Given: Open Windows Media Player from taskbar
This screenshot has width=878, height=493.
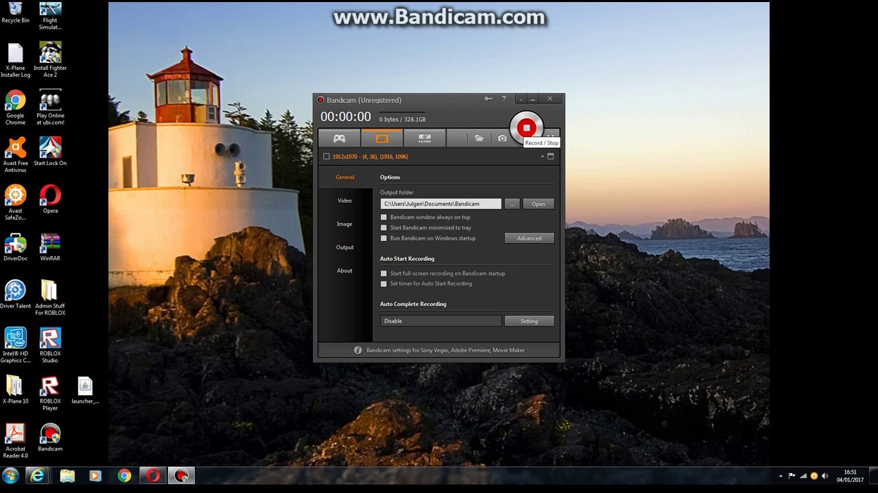Looking at the screenshot, I should tap(95, 475).
